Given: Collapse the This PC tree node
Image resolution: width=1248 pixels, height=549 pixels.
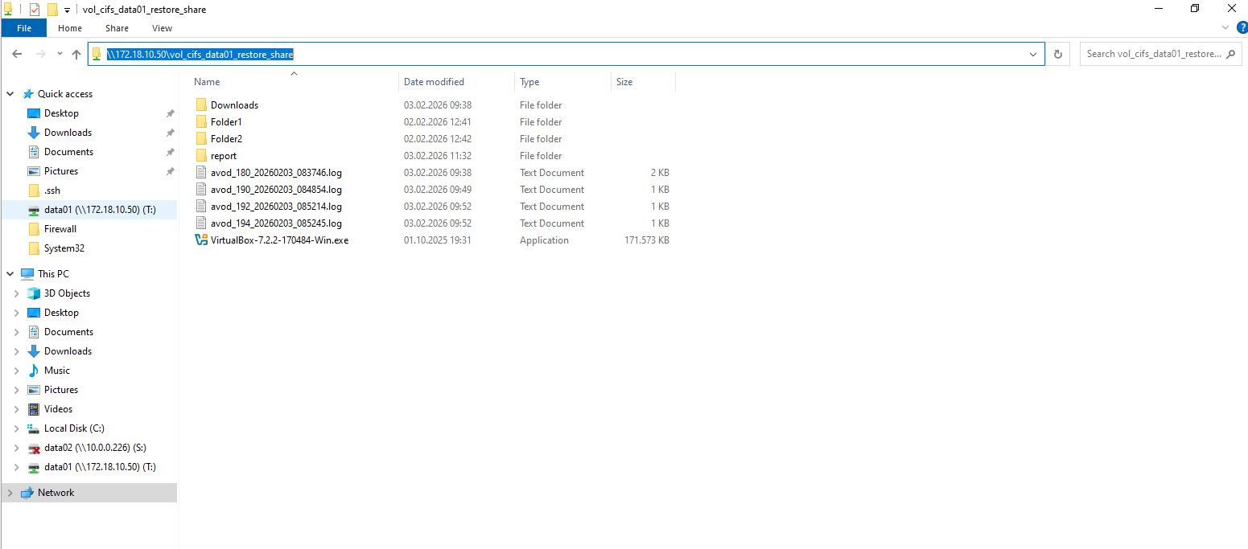Looking at the screenshot, I should click(10, 274).
